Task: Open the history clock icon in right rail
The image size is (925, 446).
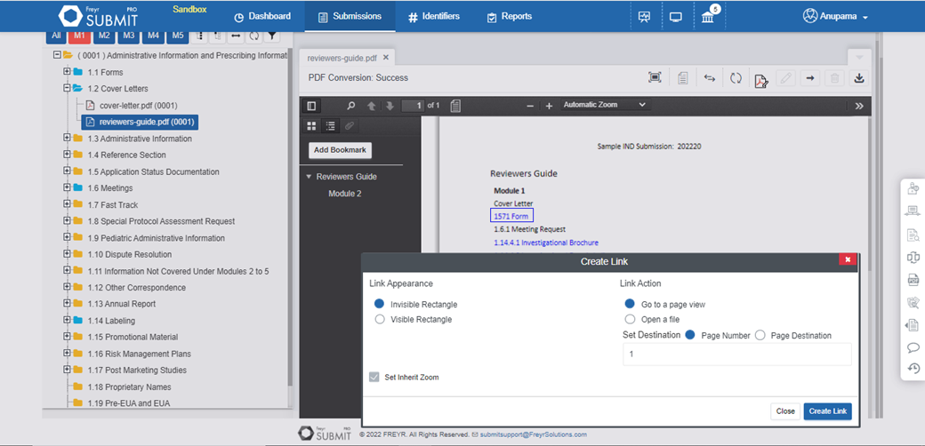Action: (x=913, y=368)
